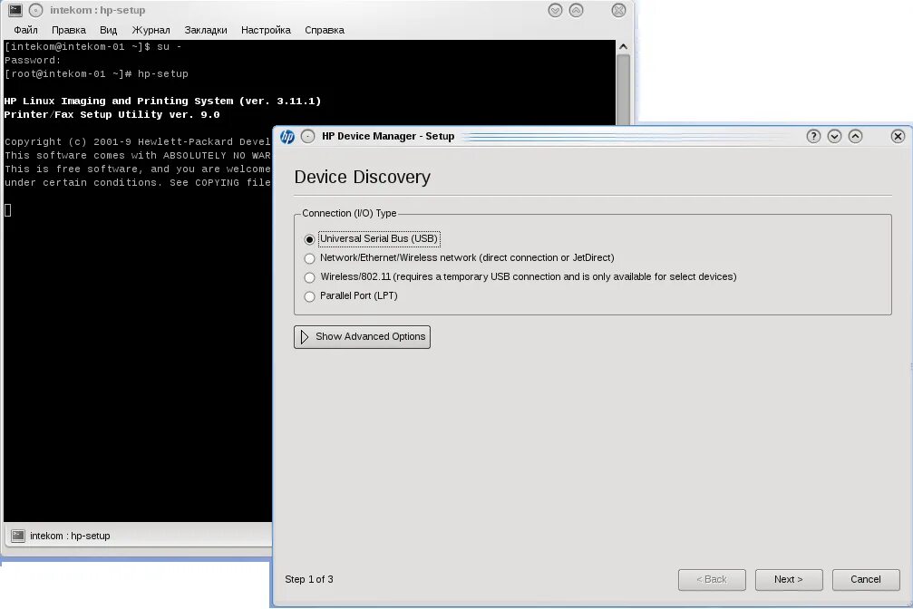Click the help question mark button in HP dialog
The height and width of the screenshot is (609, 913).
813,136
